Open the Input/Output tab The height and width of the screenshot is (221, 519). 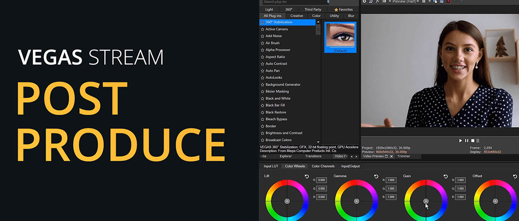(x=350, y=166)
